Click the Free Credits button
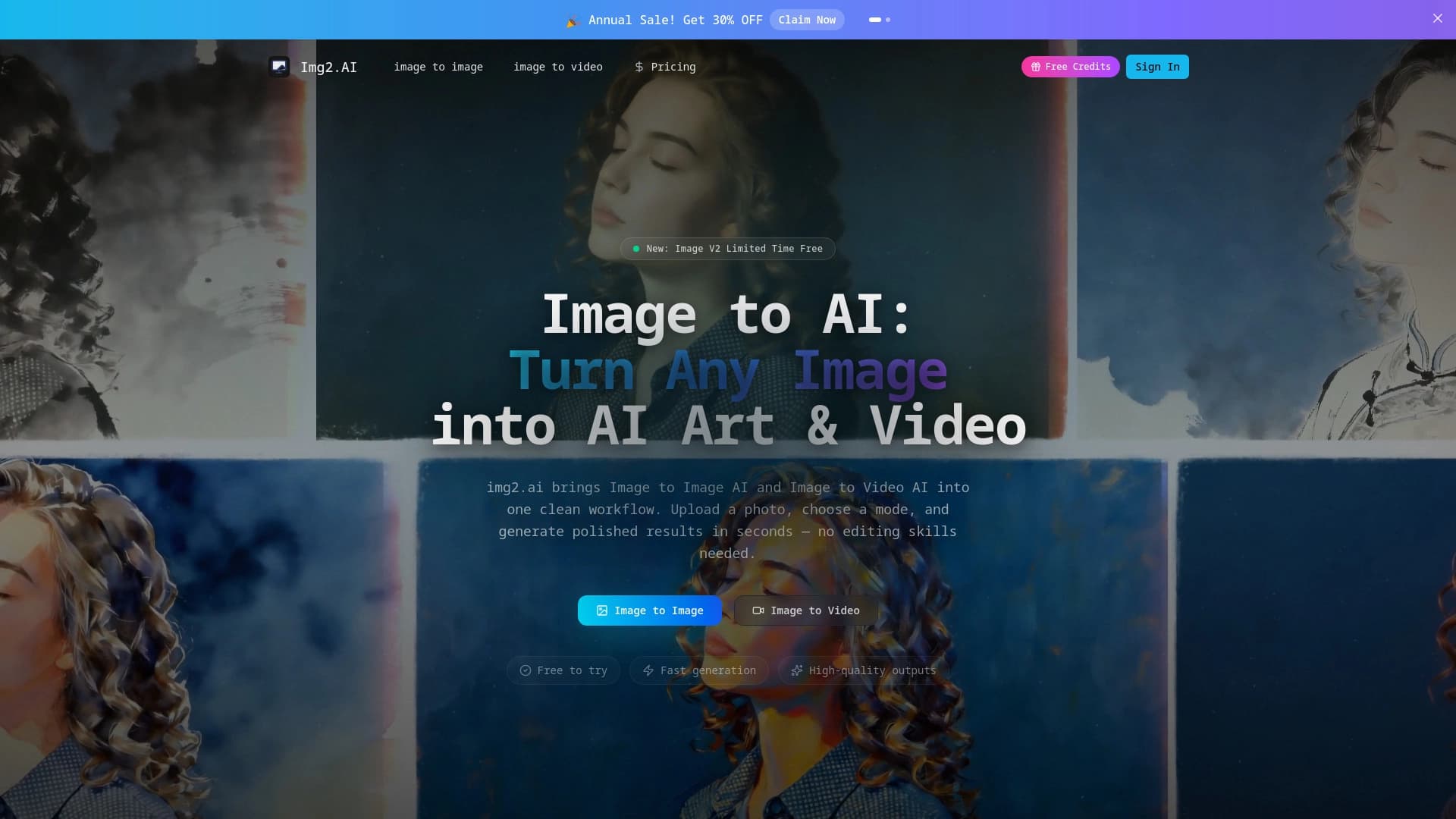Screen dimensions: 1456x819 pos(1070,67)
